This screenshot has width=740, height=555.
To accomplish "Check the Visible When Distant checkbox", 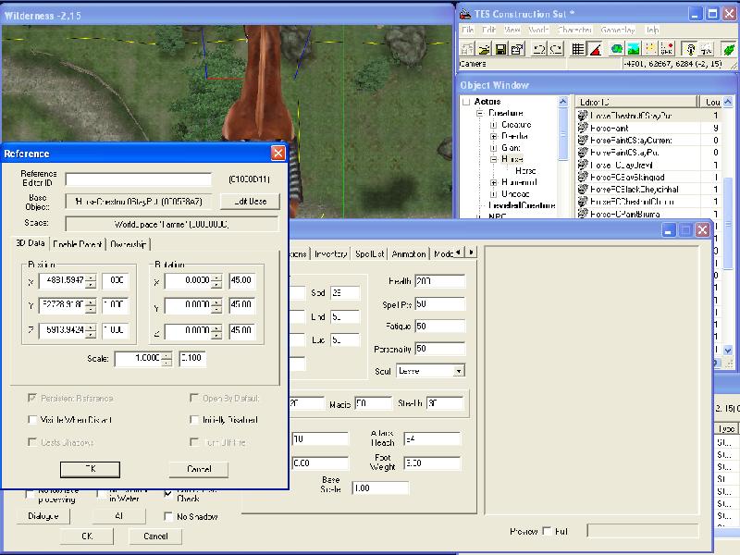I will coord(32,419).
